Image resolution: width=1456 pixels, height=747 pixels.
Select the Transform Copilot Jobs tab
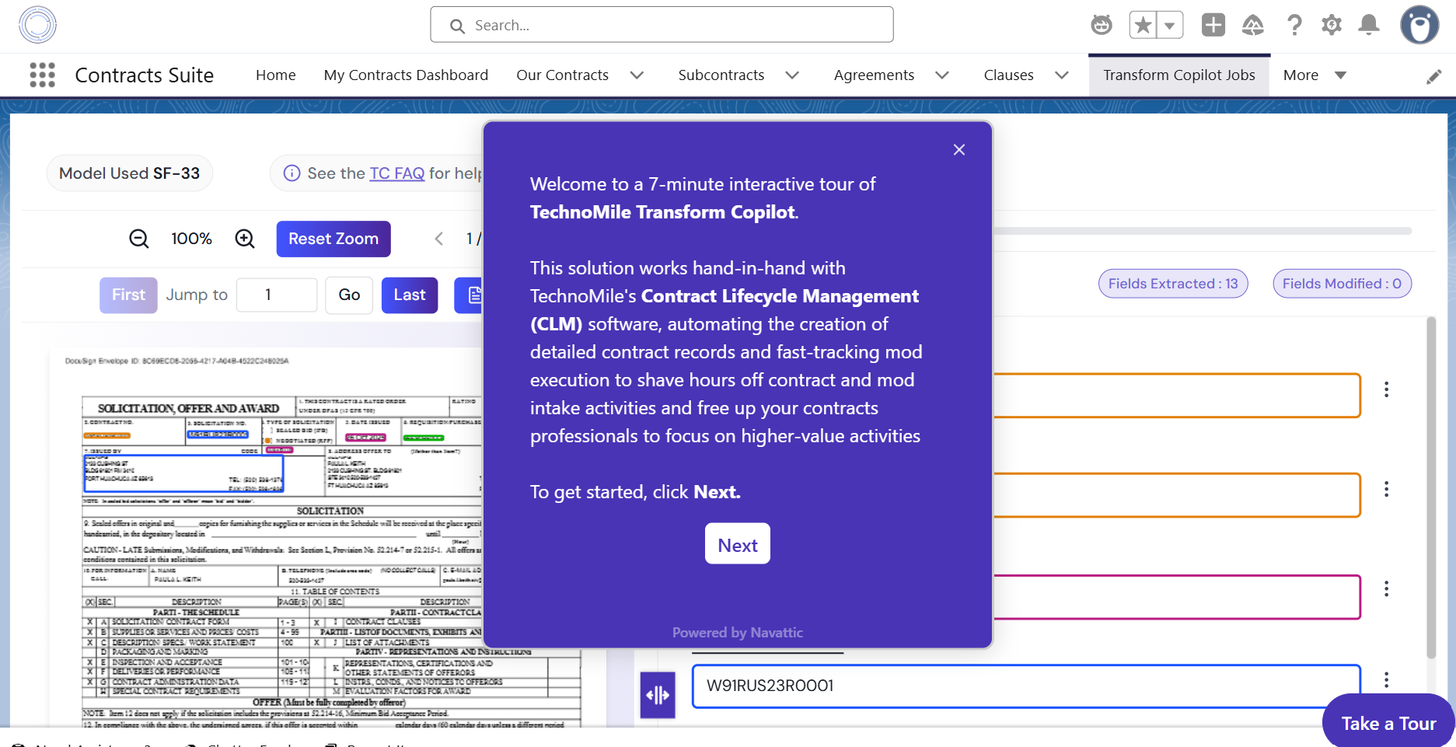tap(1179, 75)
